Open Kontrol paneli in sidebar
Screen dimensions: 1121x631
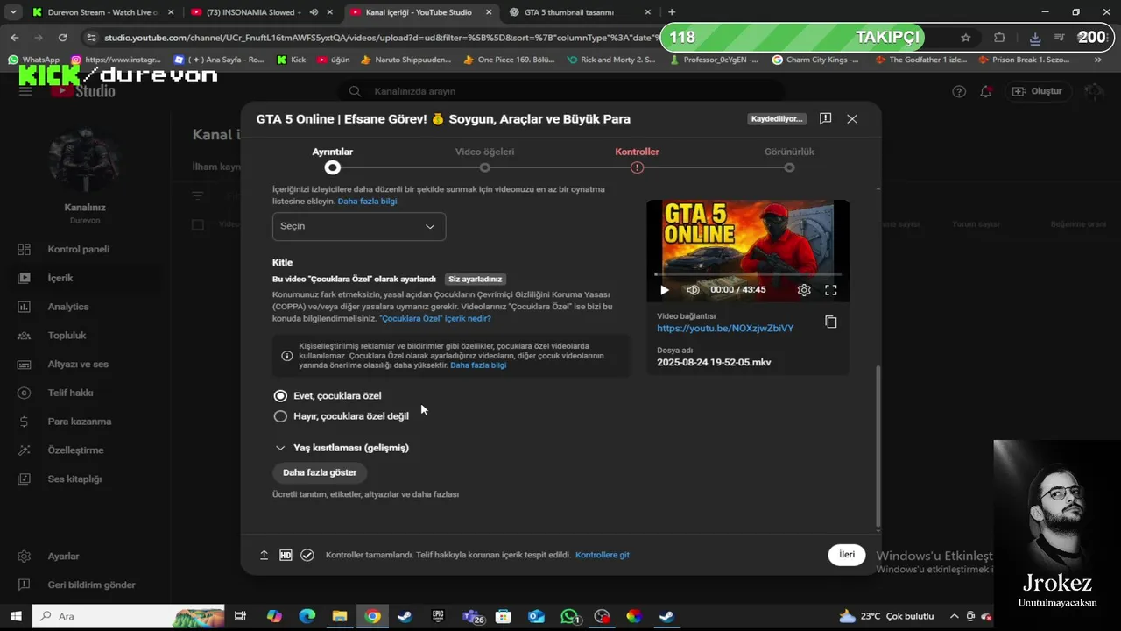tap(79, 249)
